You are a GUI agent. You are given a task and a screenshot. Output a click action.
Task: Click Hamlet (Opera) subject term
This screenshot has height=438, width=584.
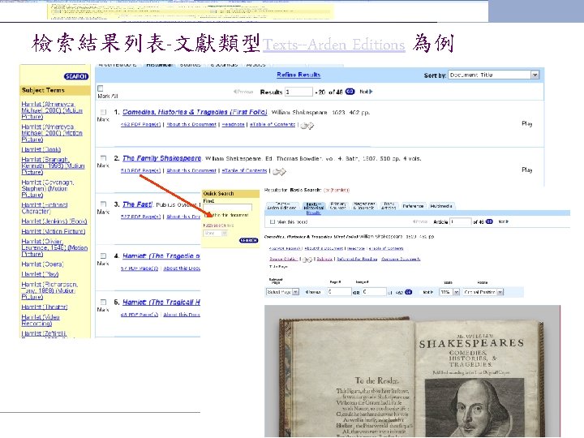tap(42, 264)
